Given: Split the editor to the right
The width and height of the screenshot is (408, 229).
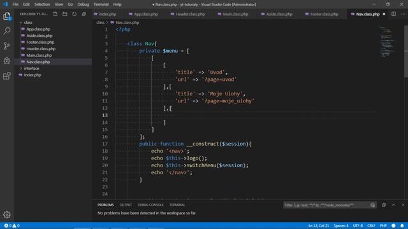Looking at the screenshot, I should coord(394,14).
